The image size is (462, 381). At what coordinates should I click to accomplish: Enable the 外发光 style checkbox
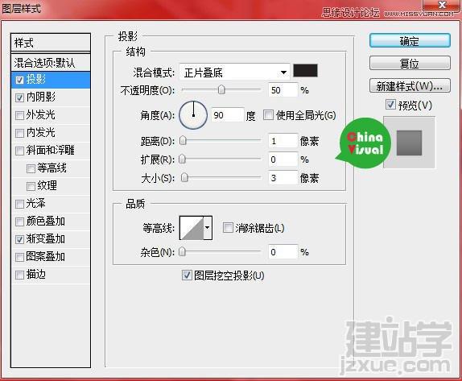19,115
